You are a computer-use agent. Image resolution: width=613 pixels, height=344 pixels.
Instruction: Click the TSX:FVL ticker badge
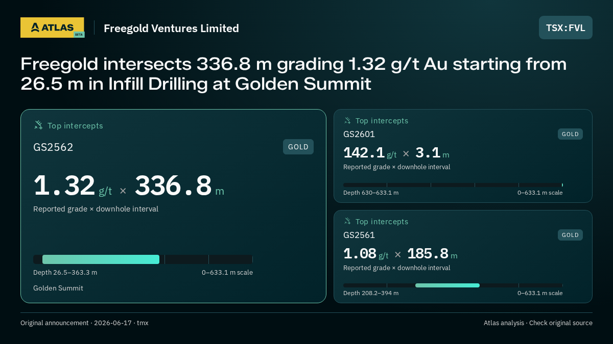click(565, 28)
